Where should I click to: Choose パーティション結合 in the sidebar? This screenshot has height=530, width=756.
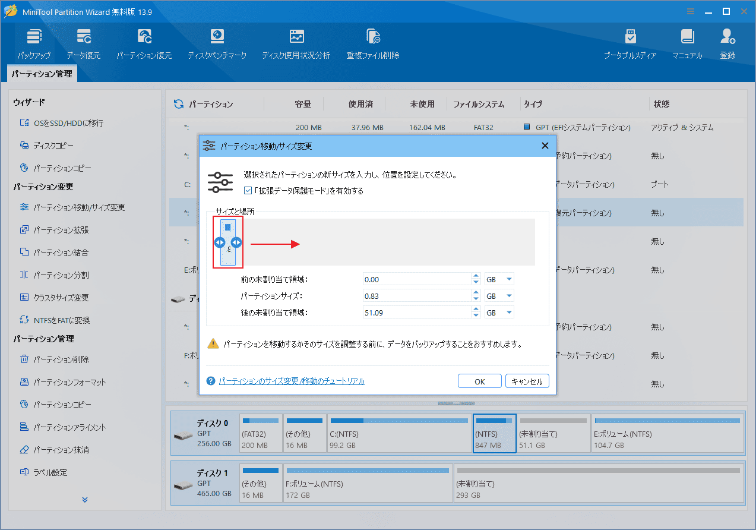click(x=54, y=253)
